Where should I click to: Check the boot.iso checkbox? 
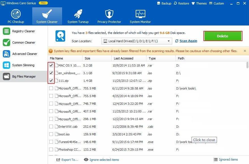click(51, 134)
